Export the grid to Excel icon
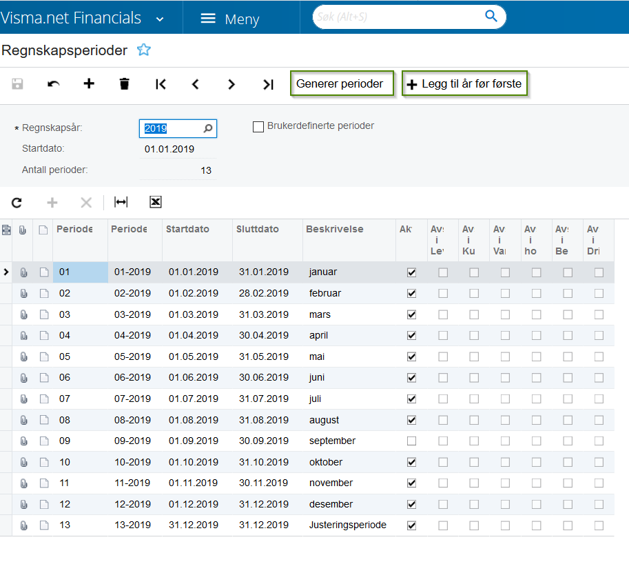 point(155,202)
